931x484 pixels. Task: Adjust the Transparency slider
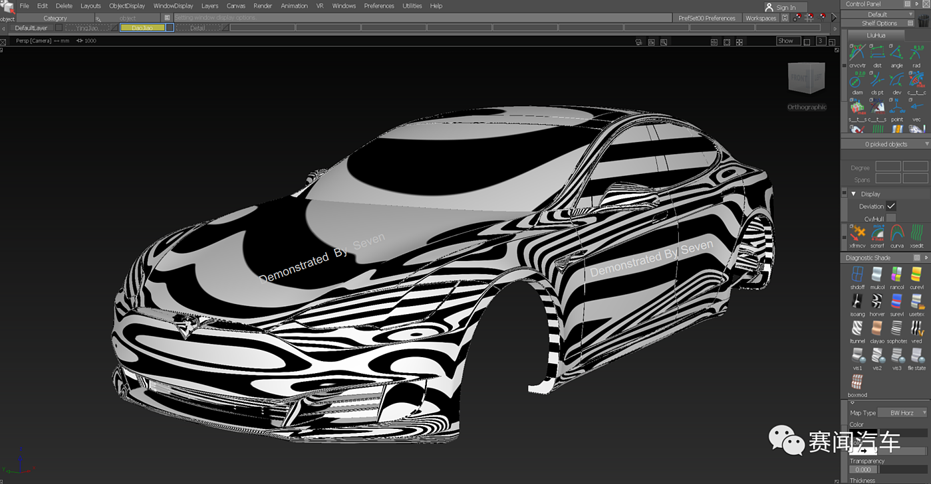click(902, 469)
